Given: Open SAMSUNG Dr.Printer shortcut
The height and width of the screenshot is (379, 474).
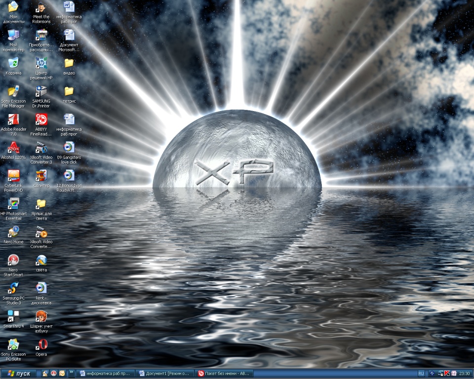Looking at the screenshot, I should (41, 97).
